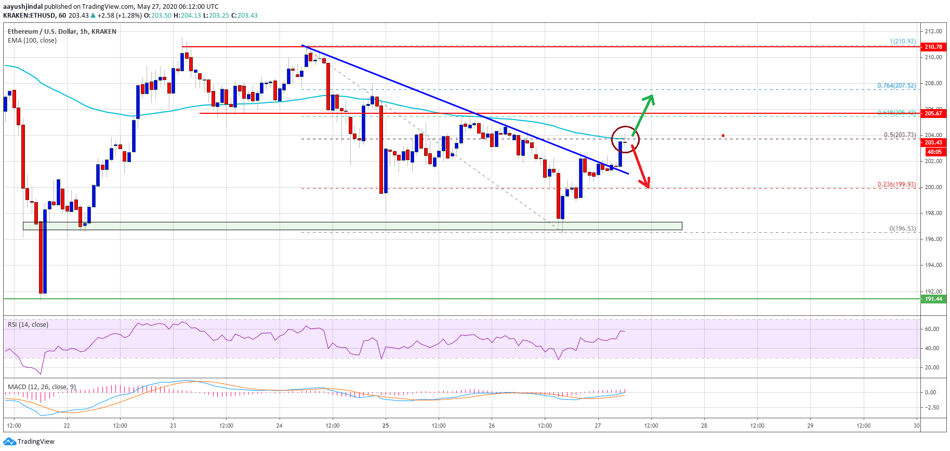Click the RSI 20.00 scale value
This screenshot has height=451, width=950.
coord(932,367)
